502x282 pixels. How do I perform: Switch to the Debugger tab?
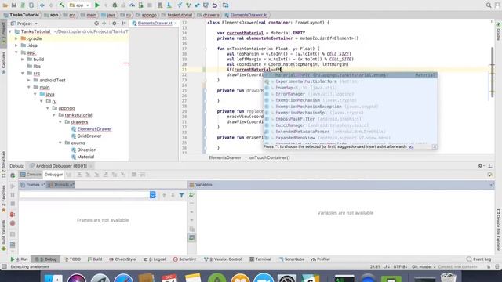pyautogui.click(x=53, y=175)
